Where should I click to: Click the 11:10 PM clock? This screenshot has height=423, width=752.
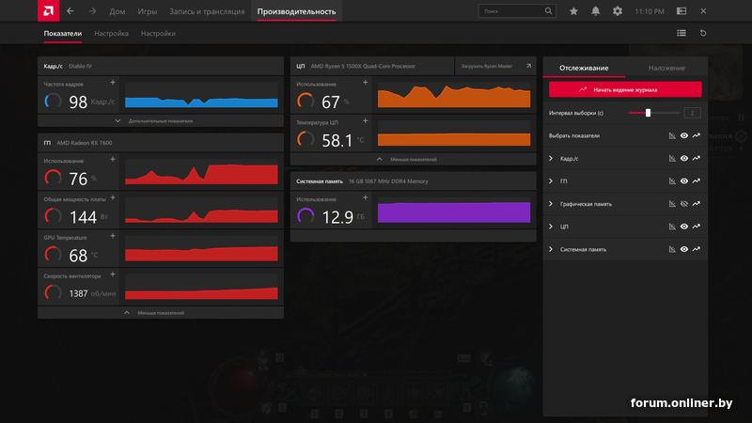650,11
